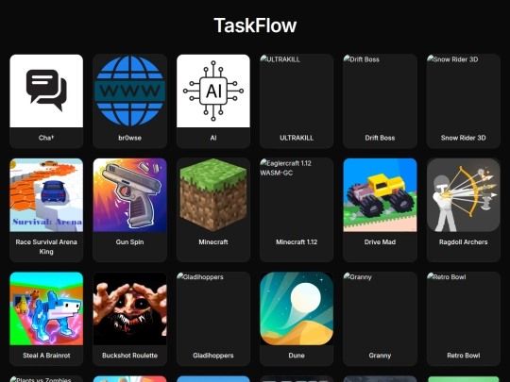Launch Gun Spin pistol artwork
This screenshot has height=382, width=510.
coord(129,195)
